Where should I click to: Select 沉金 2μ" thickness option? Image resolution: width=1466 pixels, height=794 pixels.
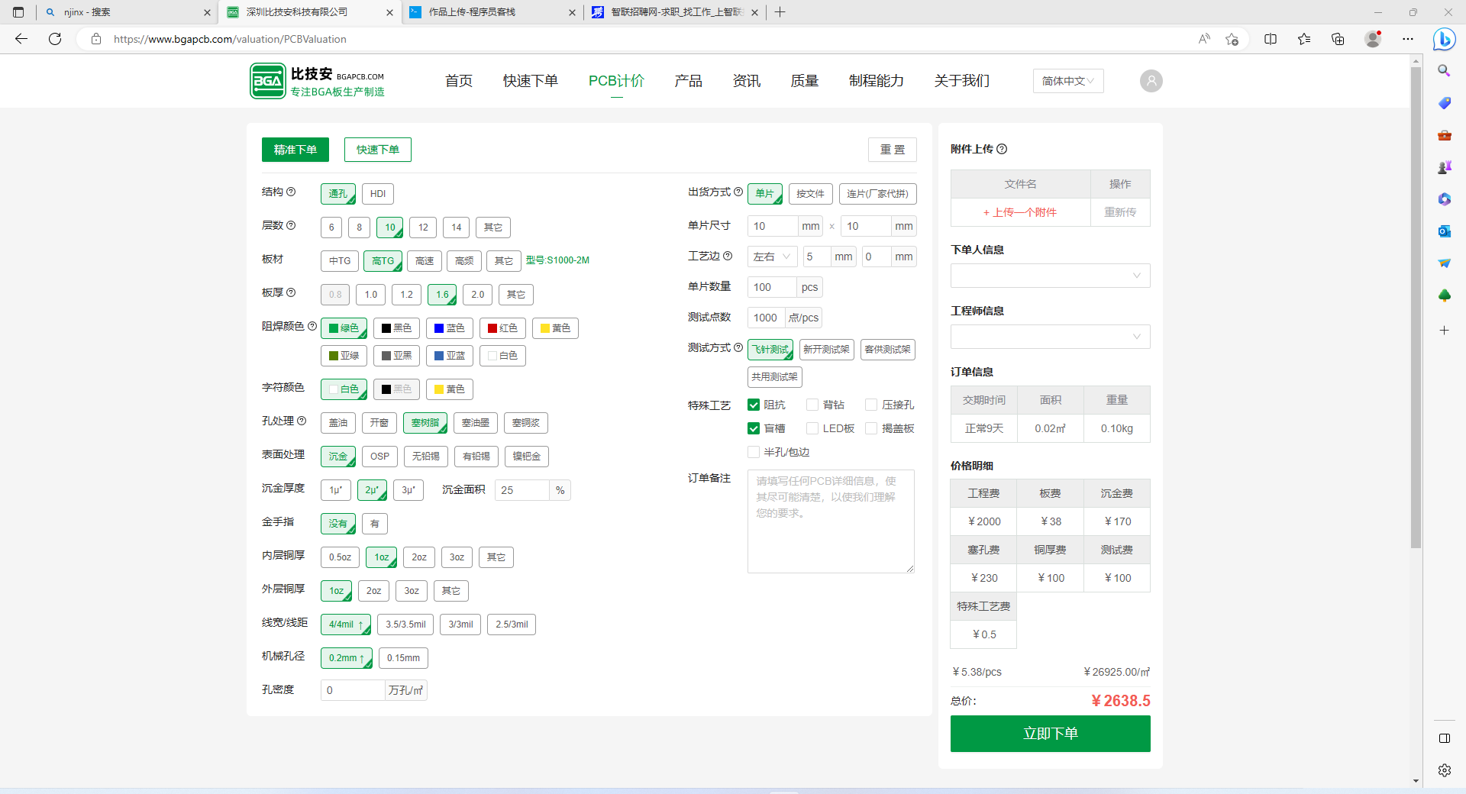[x=372, y=490]
